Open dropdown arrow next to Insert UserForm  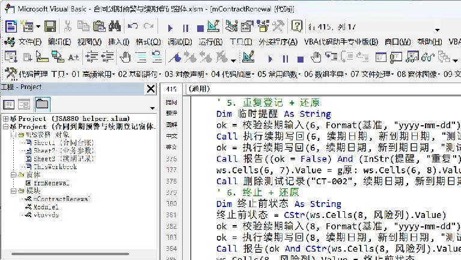click(x=38, y=27)
